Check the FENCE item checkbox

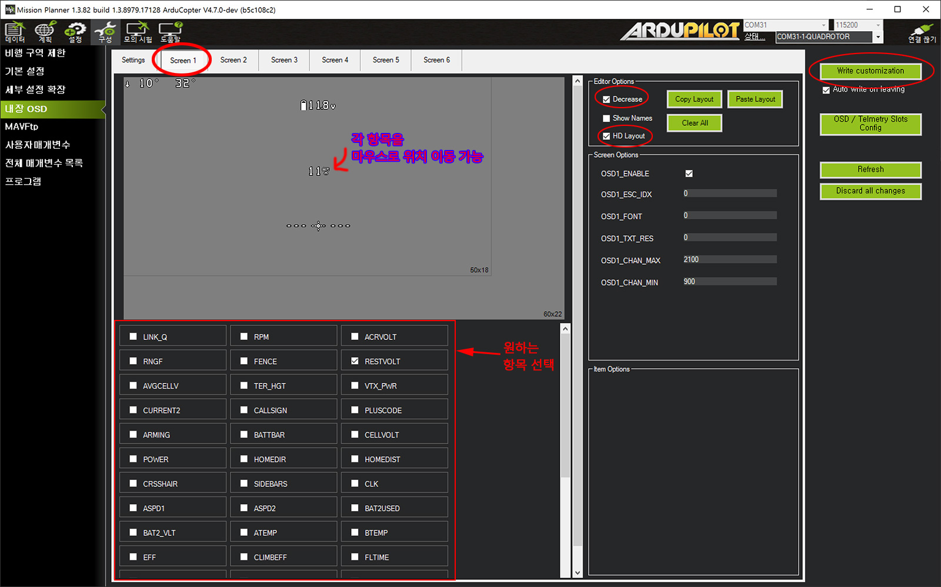(x=244, y=361)
